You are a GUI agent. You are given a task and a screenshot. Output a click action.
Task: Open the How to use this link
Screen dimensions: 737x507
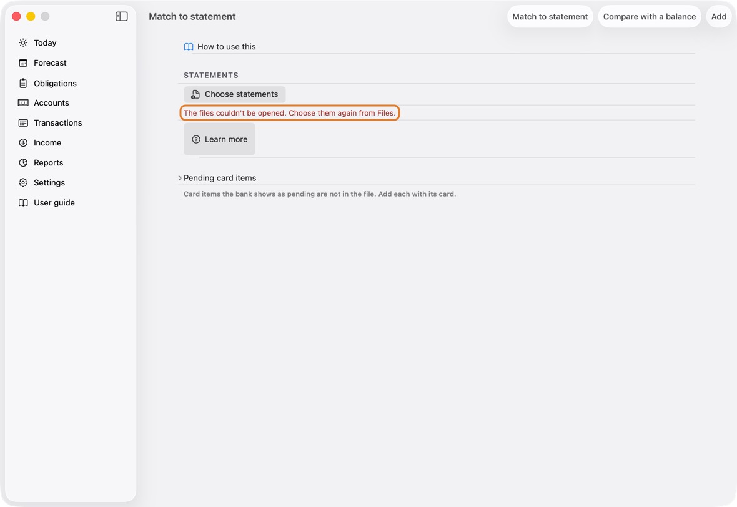[227, 47]
